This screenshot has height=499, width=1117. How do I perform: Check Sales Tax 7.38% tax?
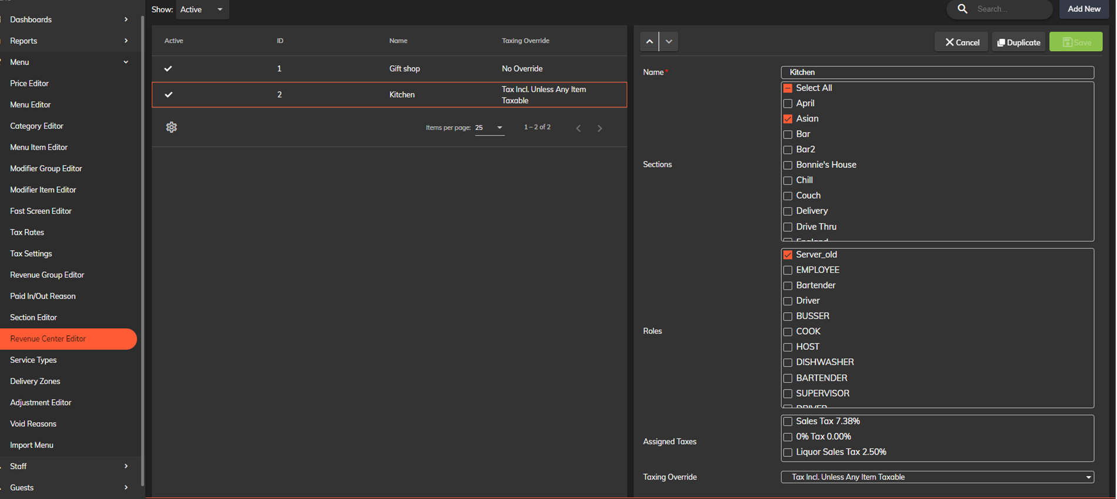pyautogui.click(x=788, y=422)
